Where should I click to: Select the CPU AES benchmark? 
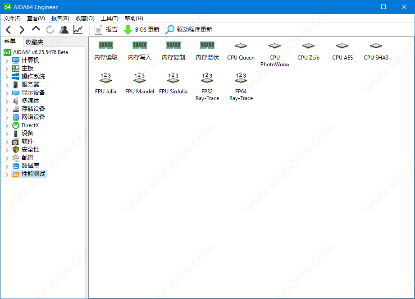point(342,51)
